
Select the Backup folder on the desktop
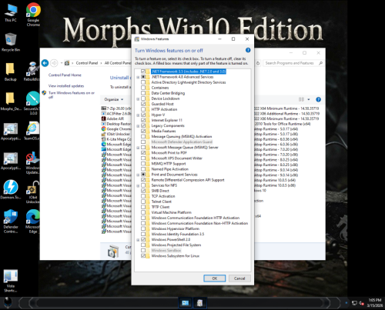point(10,72)
